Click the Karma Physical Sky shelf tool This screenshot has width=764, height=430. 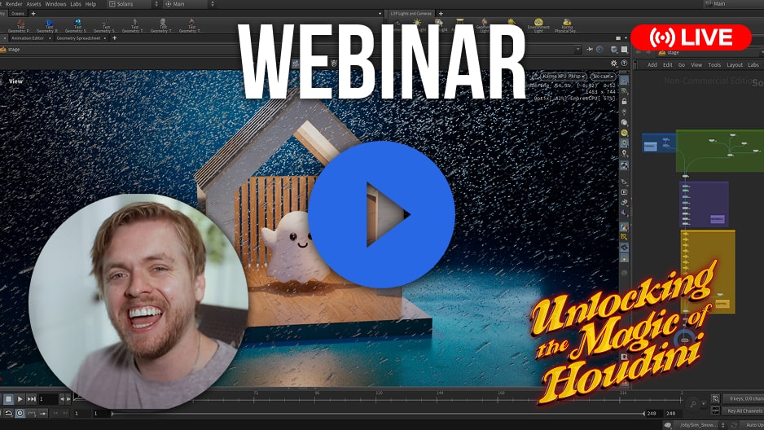pyautogui.click(x=566, y=25)
